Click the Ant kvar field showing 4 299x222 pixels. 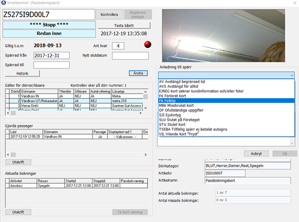click(118, 46)
